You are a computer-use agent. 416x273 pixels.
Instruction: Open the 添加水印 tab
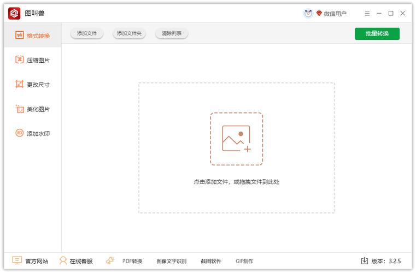(33, 133)
